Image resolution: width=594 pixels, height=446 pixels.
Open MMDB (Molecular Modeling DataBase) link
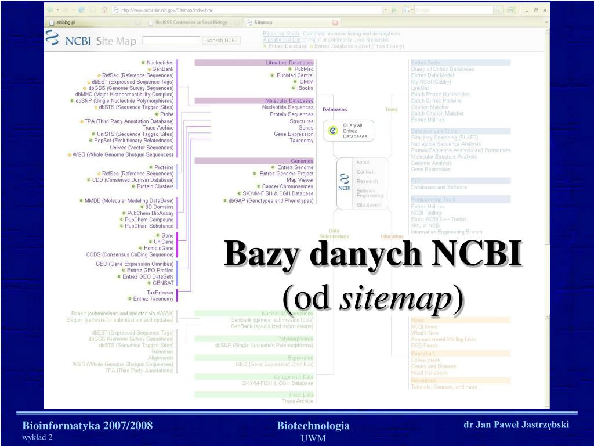coord(129,200)
